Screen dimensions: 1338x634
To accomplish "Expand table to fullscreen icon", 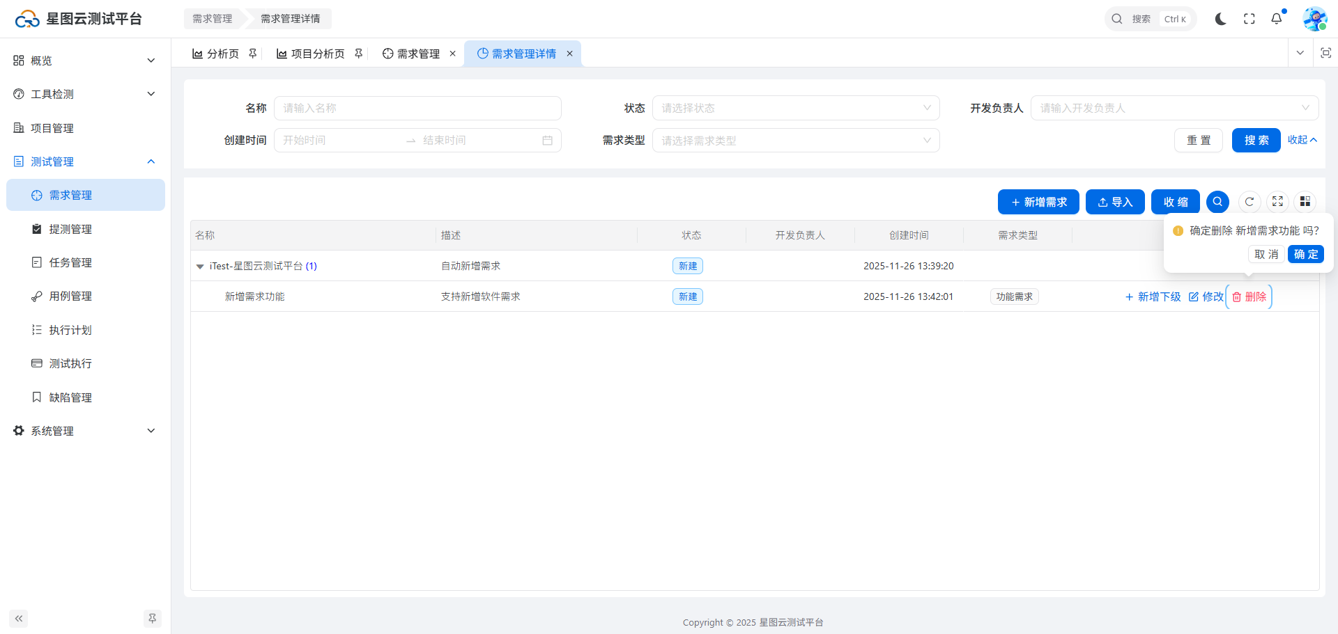I will point(1277,202).
